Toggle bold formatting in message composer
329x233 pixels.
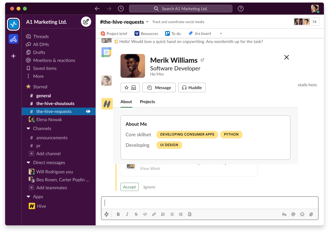(x=118, y=214)
